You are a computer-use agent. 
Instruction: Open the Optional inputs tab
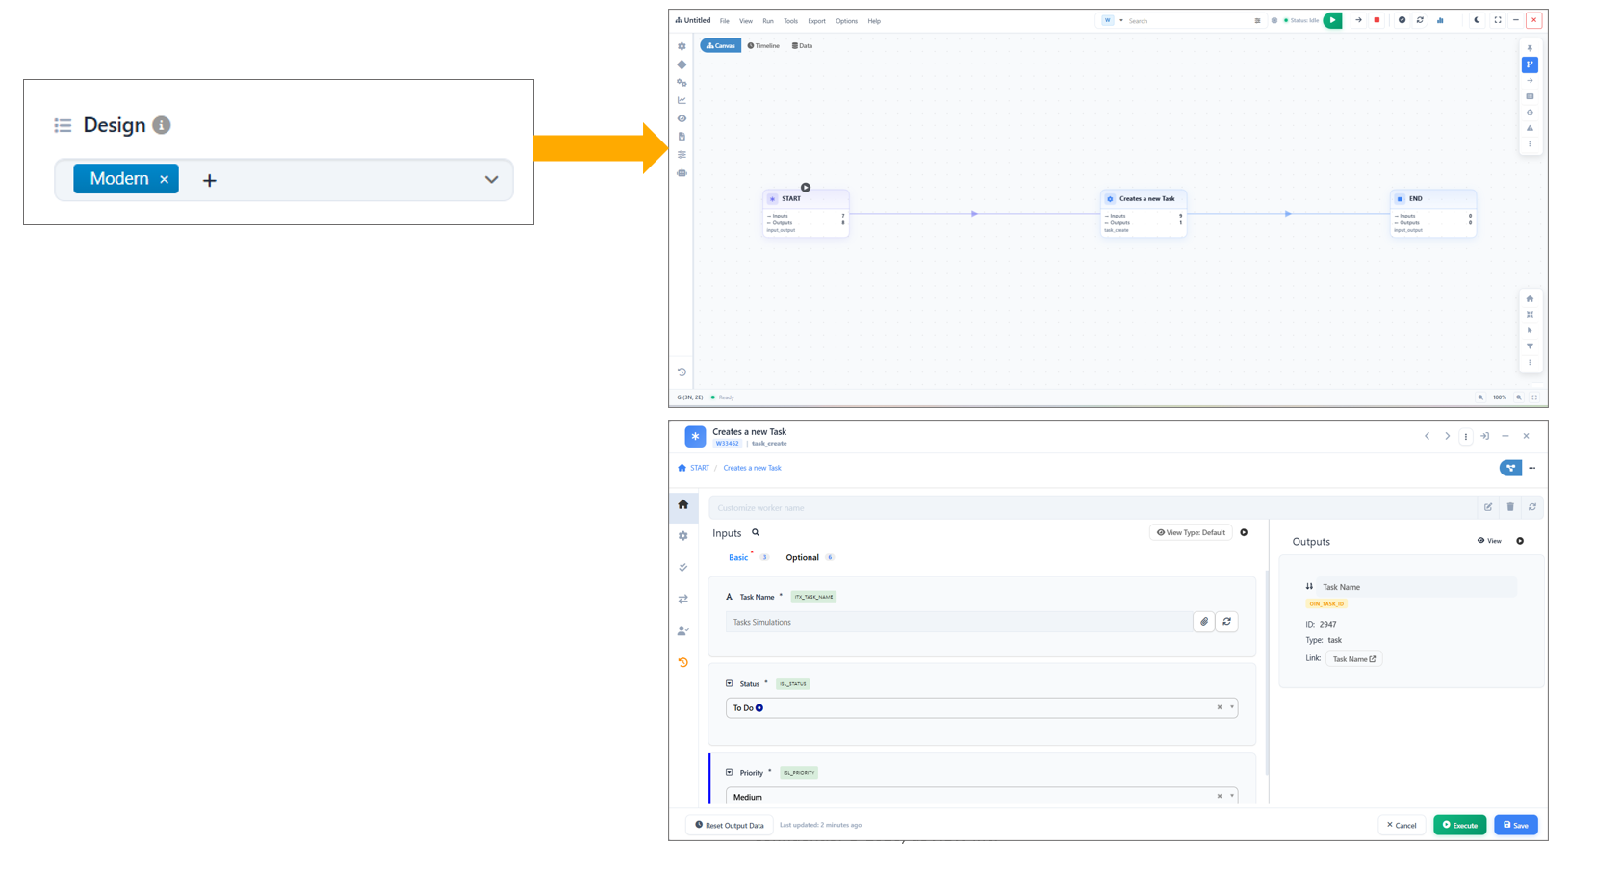coord(802,558)
